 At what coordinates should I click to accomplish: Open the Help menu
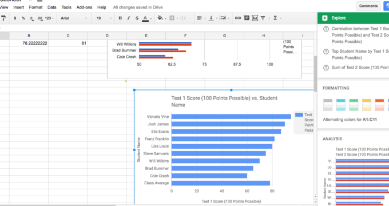(101, 7)
